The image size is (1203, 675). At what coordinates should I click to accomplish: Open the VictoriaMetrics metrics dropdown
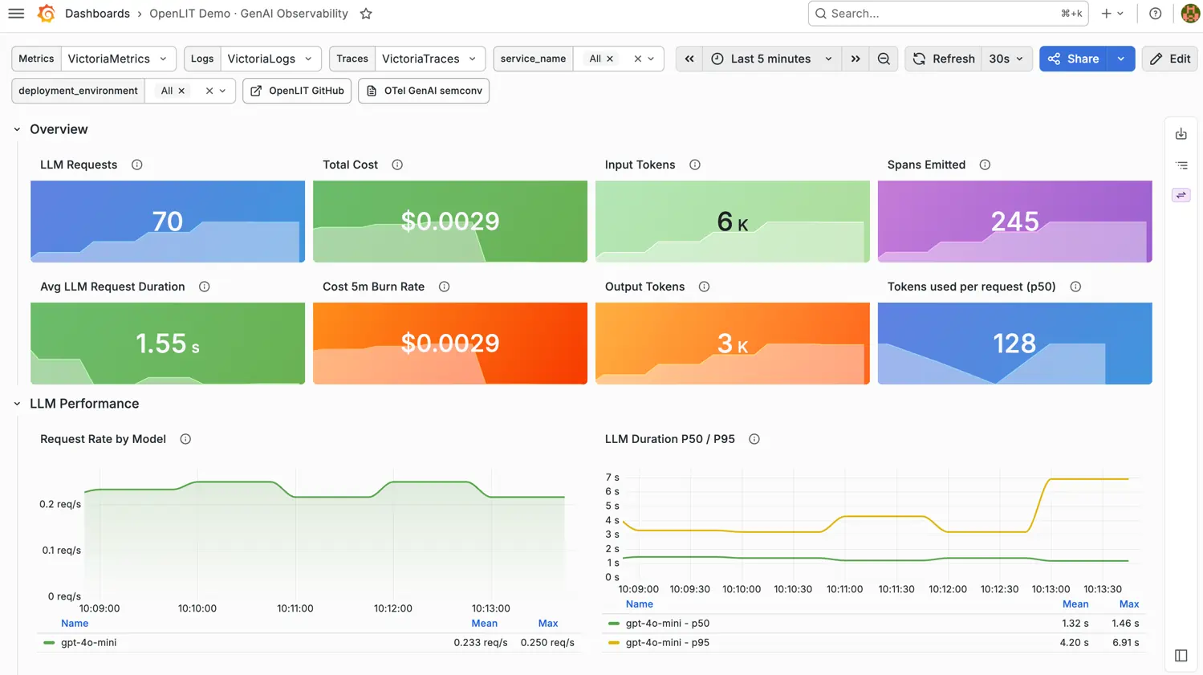[119, 59]
